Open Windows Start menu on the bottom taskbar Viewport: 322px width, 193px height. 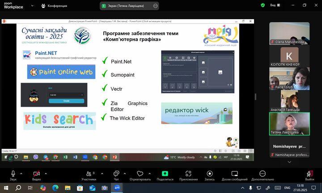click(6, 188)
